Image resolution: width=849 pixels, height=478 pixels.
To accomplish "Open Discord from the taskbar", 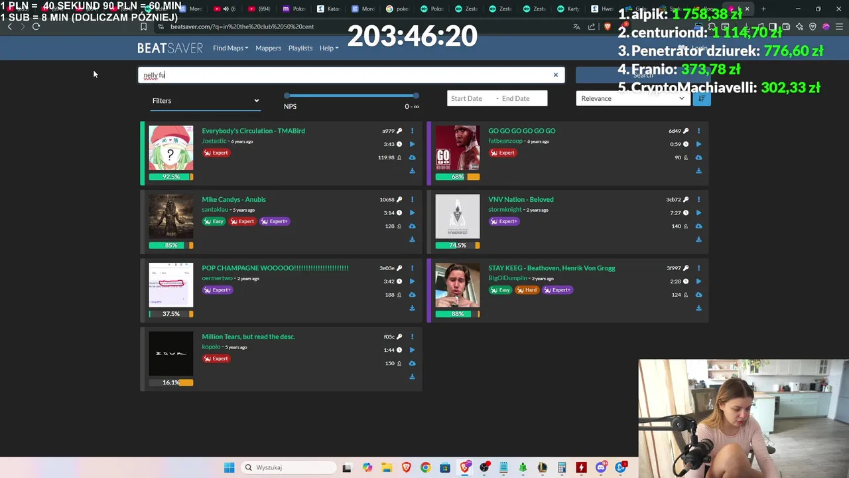I will coord(600,467).
